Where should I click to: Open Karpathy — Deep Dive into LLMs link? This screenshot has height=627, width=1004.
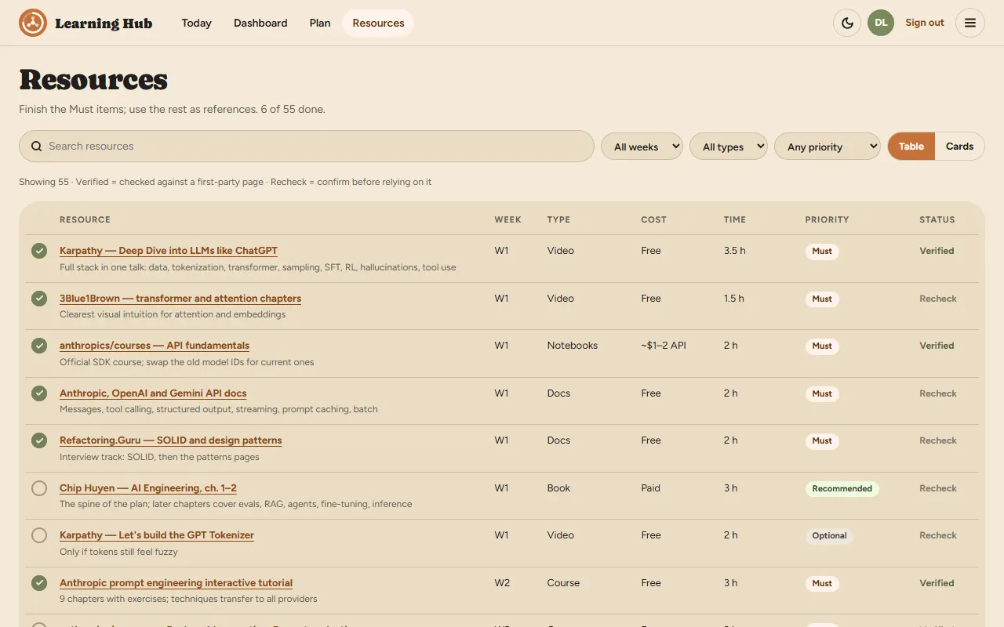(x=169, y=251)
